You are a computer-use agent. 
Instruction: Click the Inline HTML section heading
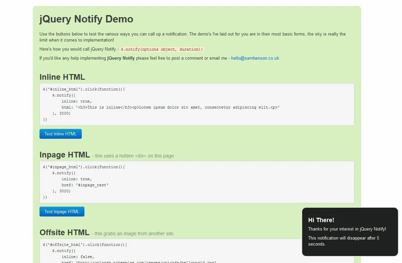coord(62,77)
